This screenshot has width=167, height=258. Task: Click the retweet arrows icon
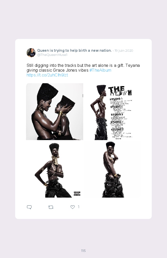pyautogui.click(x=51, y=207)
